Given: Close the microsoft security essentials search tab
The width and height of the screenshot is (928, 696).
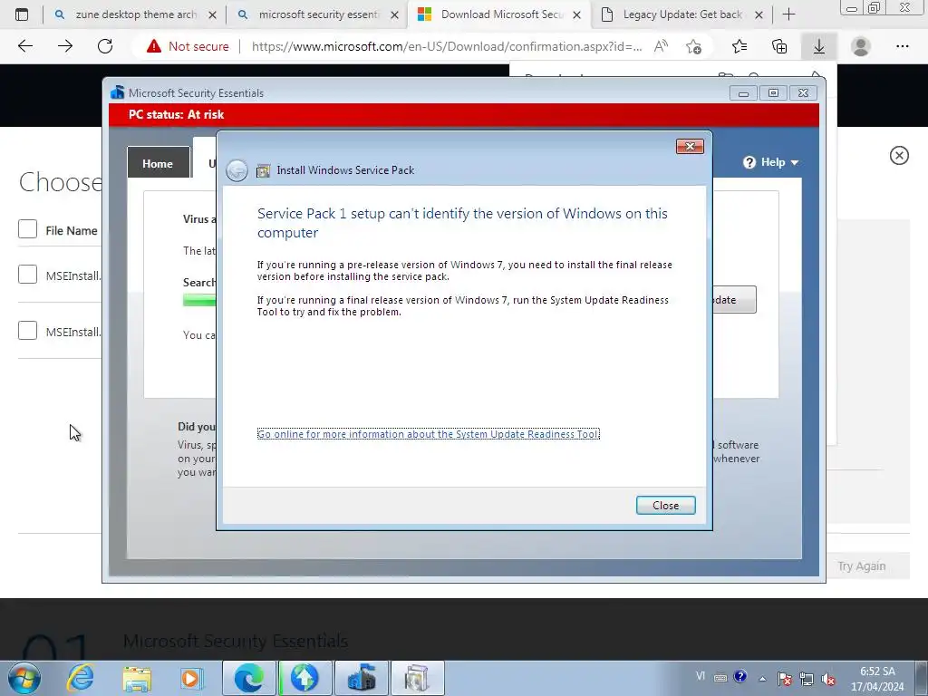Looking at the screenshot, I should (395, 14).
